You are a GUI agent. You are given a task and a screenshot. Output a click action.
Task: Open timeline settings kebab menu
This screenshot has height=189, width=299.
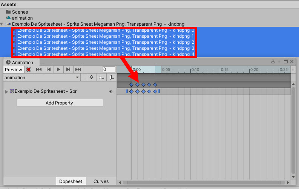(293, 69)
